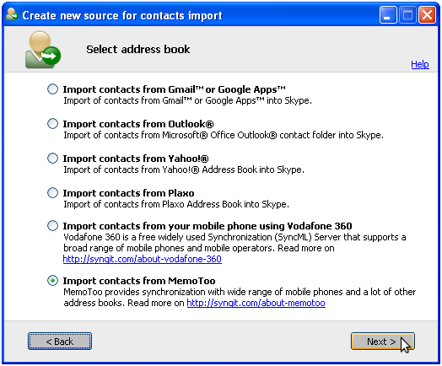Viewport: 442px width, 366px height.
Task: Click the 'Select address book' heading
Action: [x=138, y=49]
